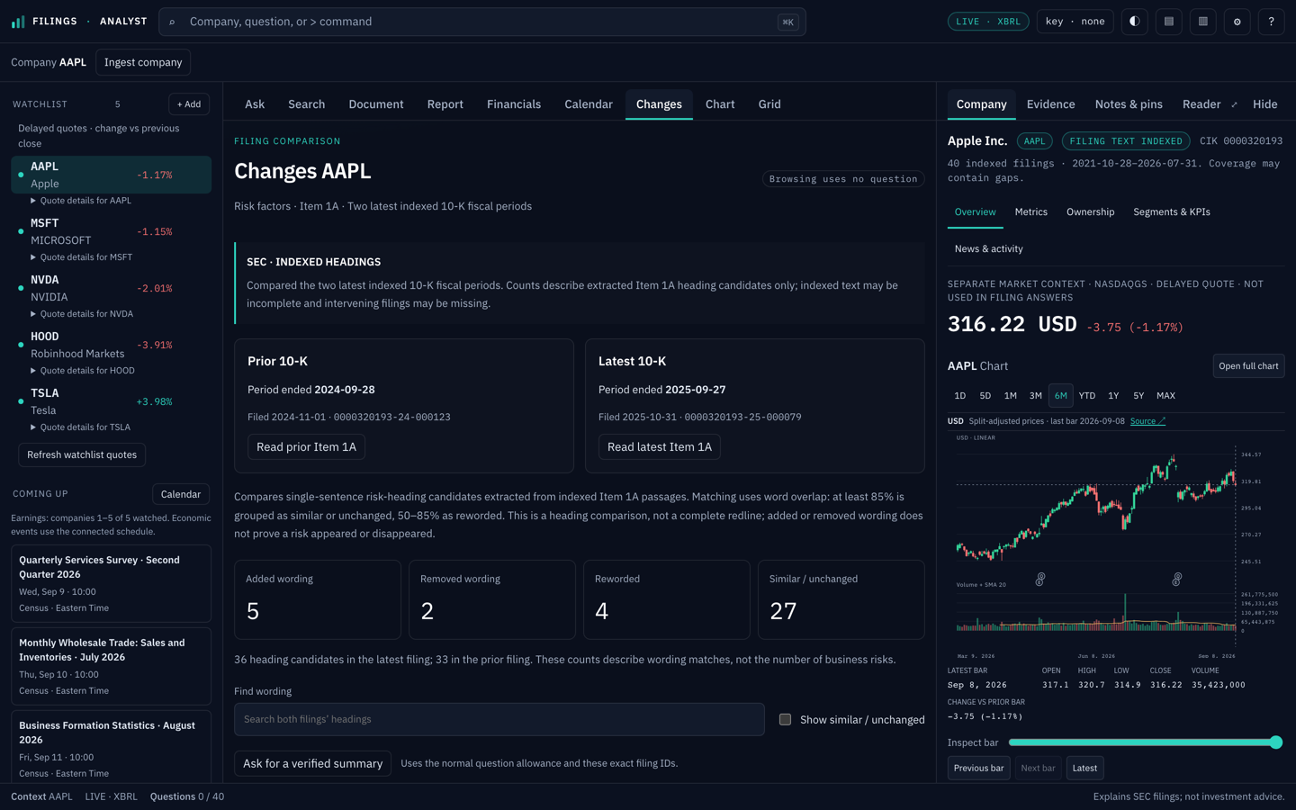Click the later event marker on the AAPL chart
Screen dimensions: 1296x810
click(1177, 580)
